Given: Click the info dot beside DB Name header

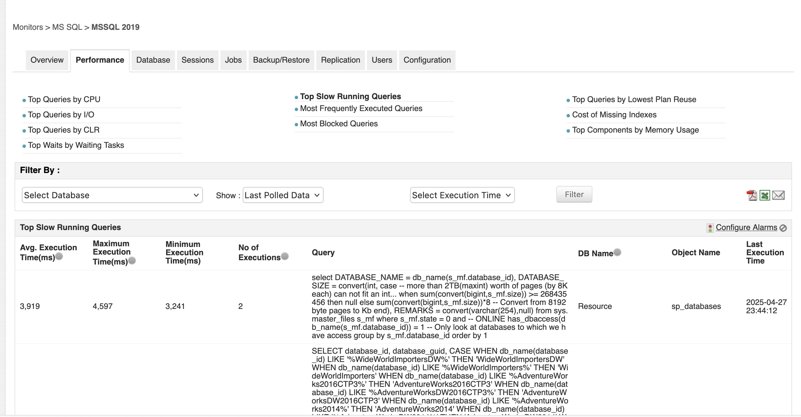Looking at the screenshot, I should (x=617, y=252).
